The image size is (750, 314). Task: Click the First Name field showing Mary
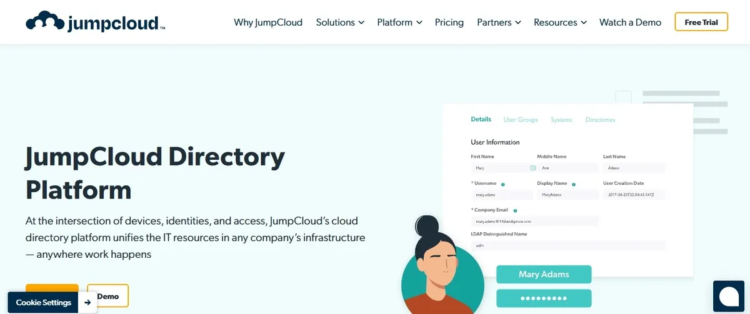point(504,168)
